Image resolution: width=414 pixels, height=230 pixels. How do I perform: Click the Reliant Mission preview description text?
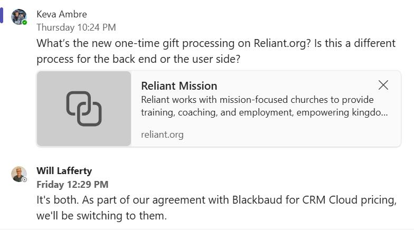click(264, 106)
